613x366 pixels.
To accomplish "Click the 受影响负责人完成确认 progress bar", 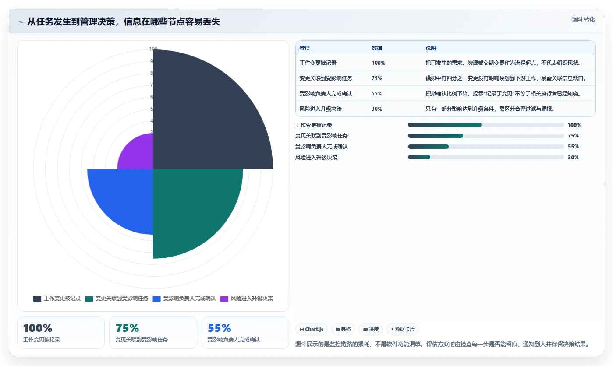I will (x=486, y=147).
